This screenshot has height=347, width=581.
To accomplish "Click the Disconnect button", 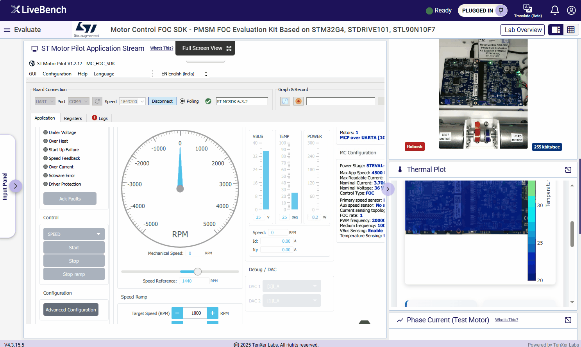I will 162,101.
